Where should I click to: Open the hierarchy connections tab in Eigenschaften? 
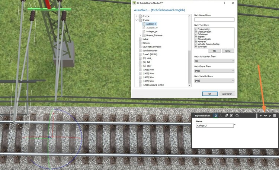(x=221, y=115)
